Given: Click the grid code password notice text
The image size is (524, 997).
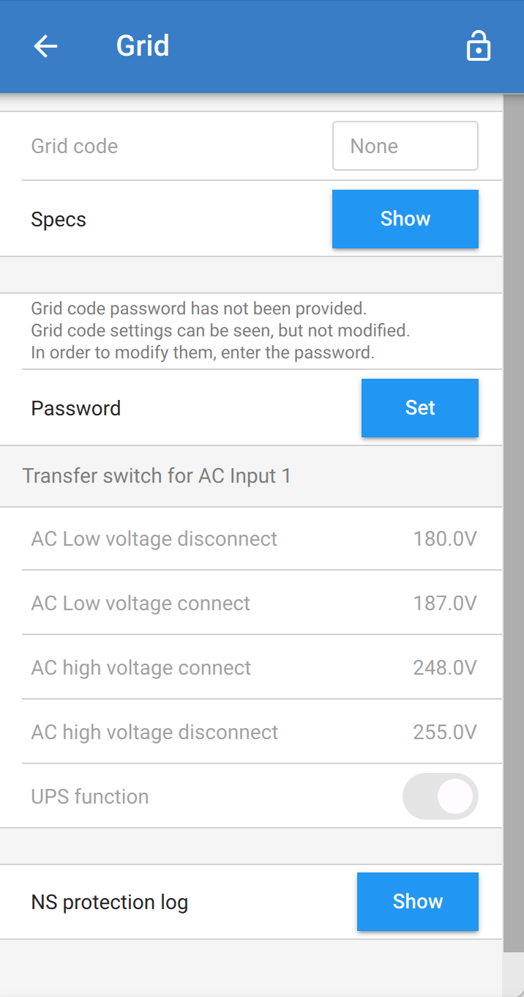Looking at the screenshot, I should (220, 330).
